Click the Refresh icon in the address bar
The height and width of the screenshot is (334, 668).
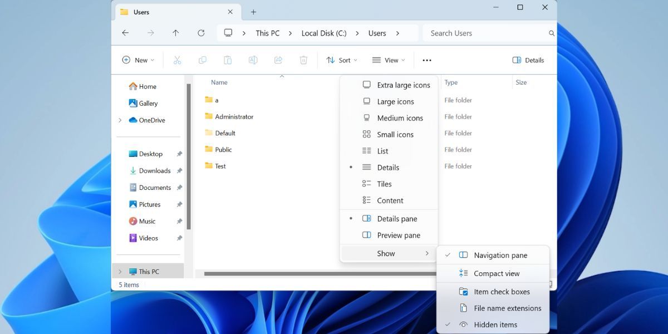(x=201, y=33)
